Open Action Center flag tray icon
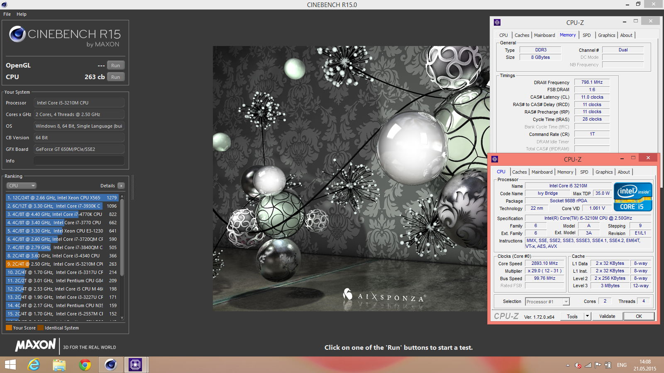664x373 pixels. (x=598, y=365)
